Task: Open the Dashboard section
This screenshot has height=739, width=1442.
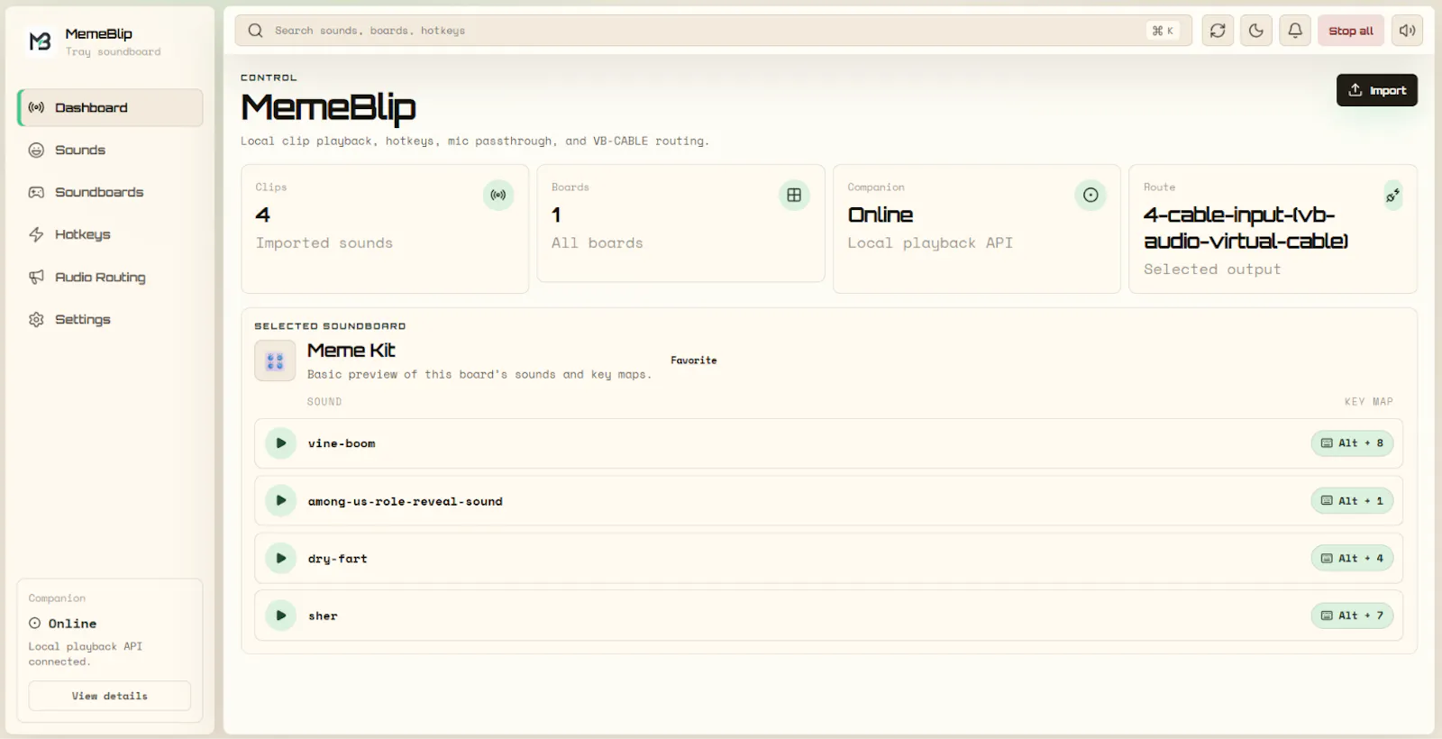Action: click(x=110, y=107)
